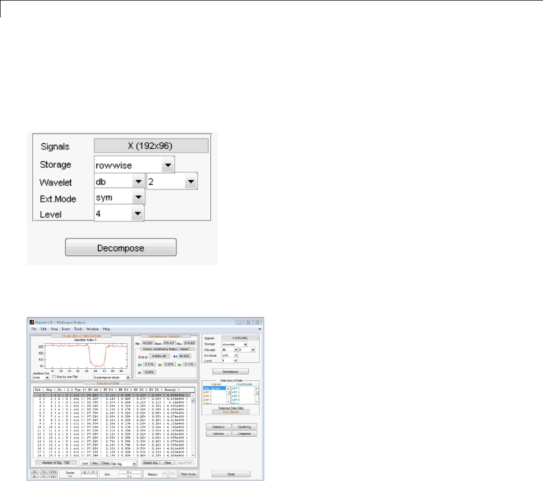Viewport: 543px width, 481px height.
Task: Click the XY- zoom button
Action: [x=53, y=477]
